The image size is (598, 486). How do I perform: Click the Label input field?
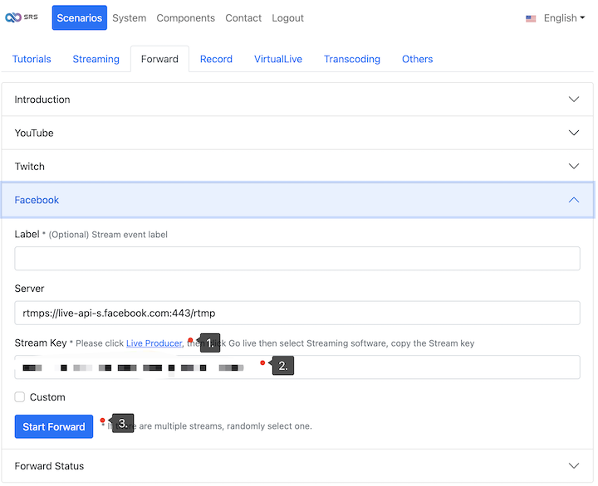coord(297,259)
